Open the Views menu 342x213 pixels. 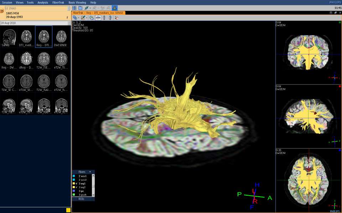20,2
